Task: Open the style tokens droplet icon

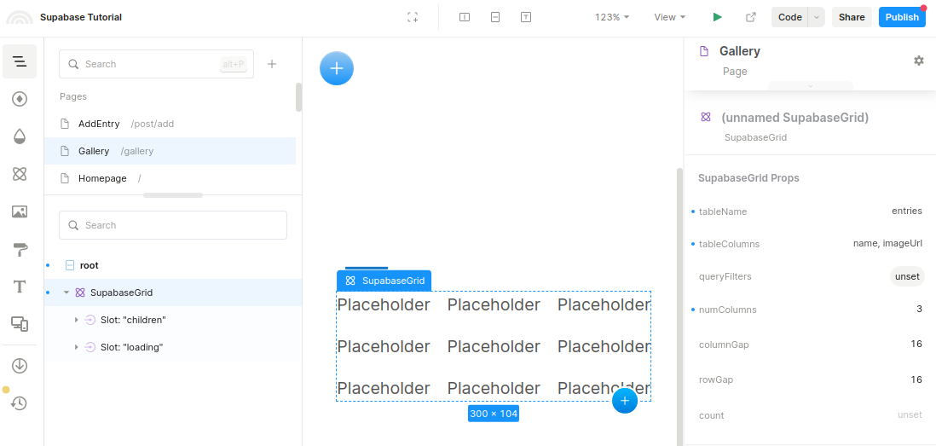Action: click(19, 136)
